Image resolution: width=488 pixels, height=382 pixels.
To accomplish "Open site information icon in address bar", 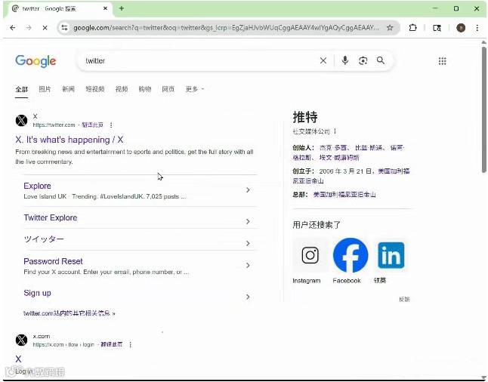I will pyautogui.click(x=64, y=28).
